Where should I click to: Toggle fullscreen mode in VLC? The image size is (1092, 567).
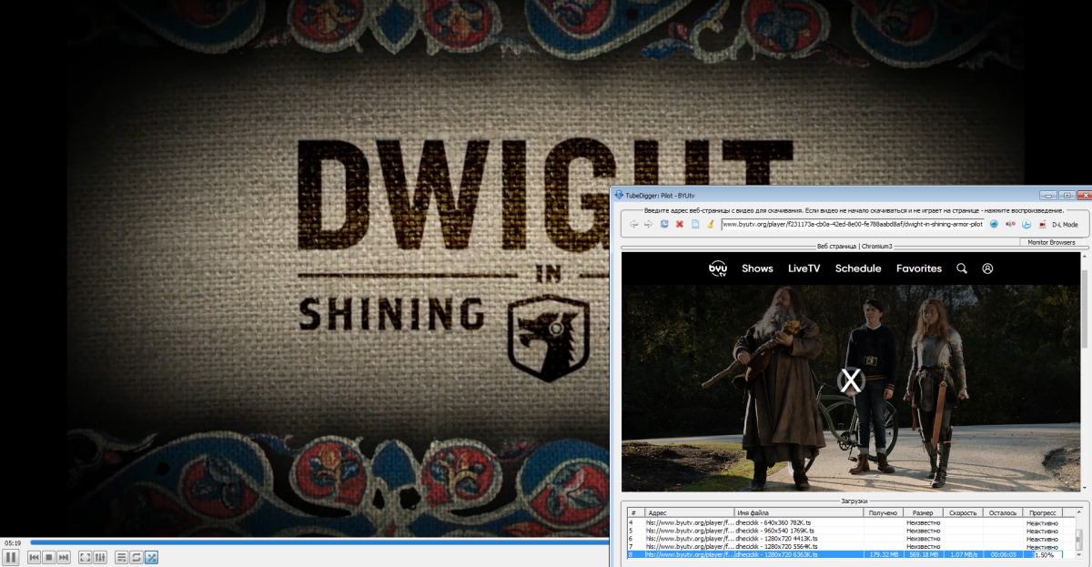[x=85, y=557]
